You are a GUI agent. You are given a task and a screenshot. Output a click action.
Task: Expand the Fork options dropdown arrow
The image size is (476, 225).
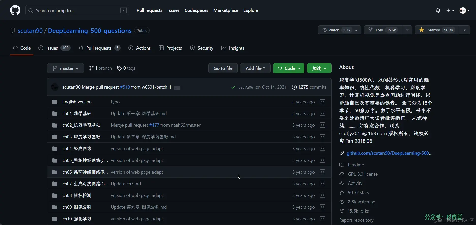tap(407, 30)
